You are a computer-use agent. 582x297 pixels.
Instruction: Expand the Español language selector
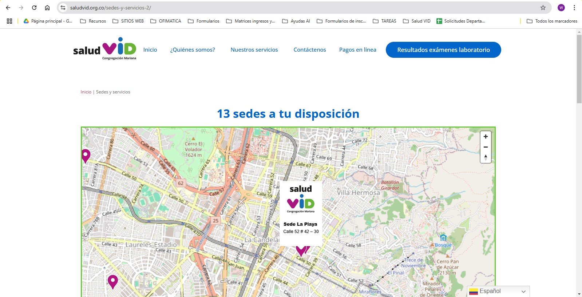tap(498, 291)
